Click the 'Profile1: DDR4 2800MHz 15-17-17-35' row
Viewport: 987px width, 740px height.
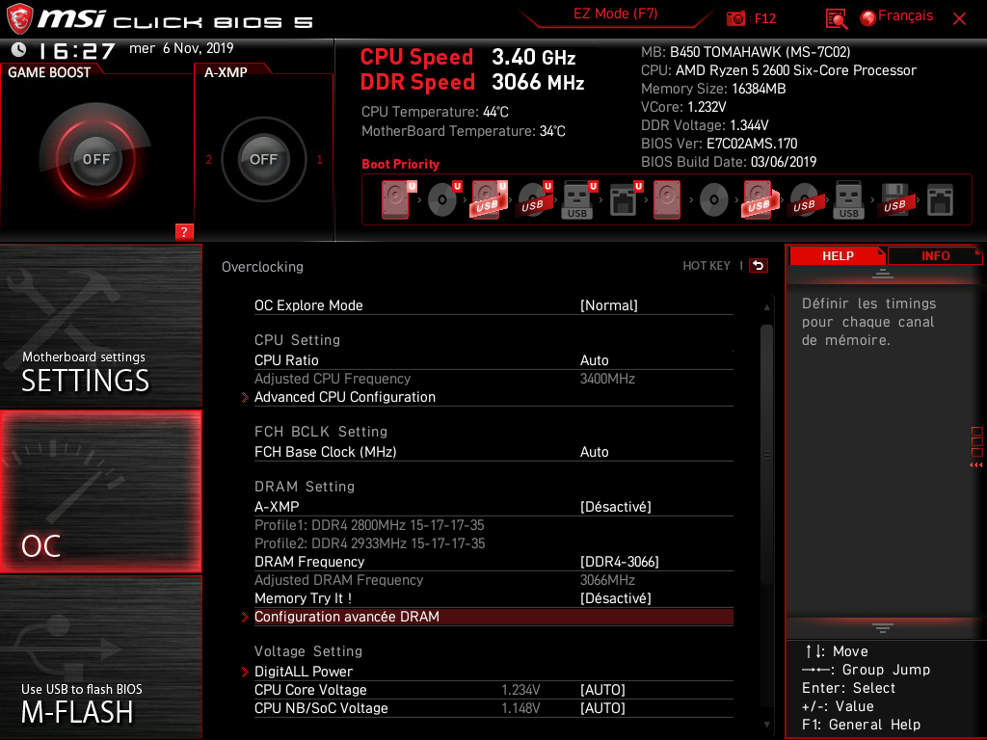pyautogui.click(x=369, y=525)
